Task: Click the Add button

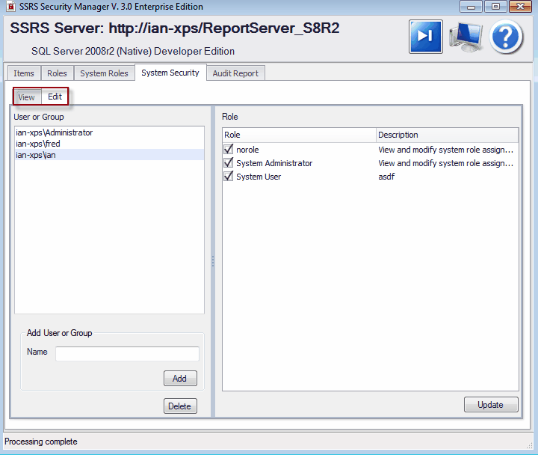Action: pos(180,379)
